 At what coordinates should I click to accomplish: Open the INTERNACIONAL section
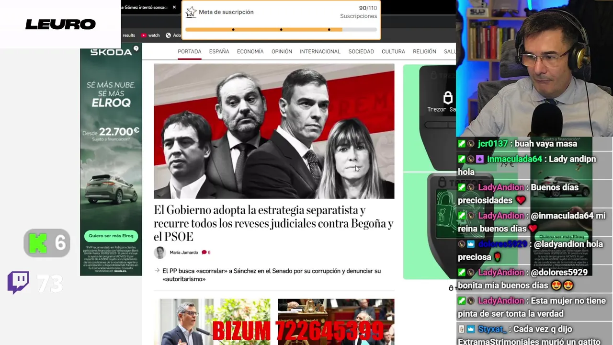tap(320, 51)
